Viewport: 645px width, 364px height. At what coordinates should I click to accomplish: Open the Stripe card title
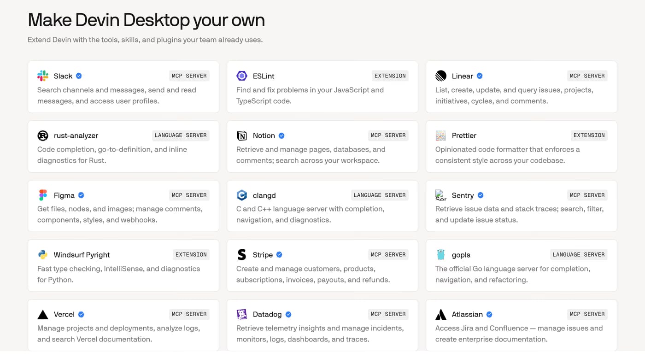[x=263, y=255]
